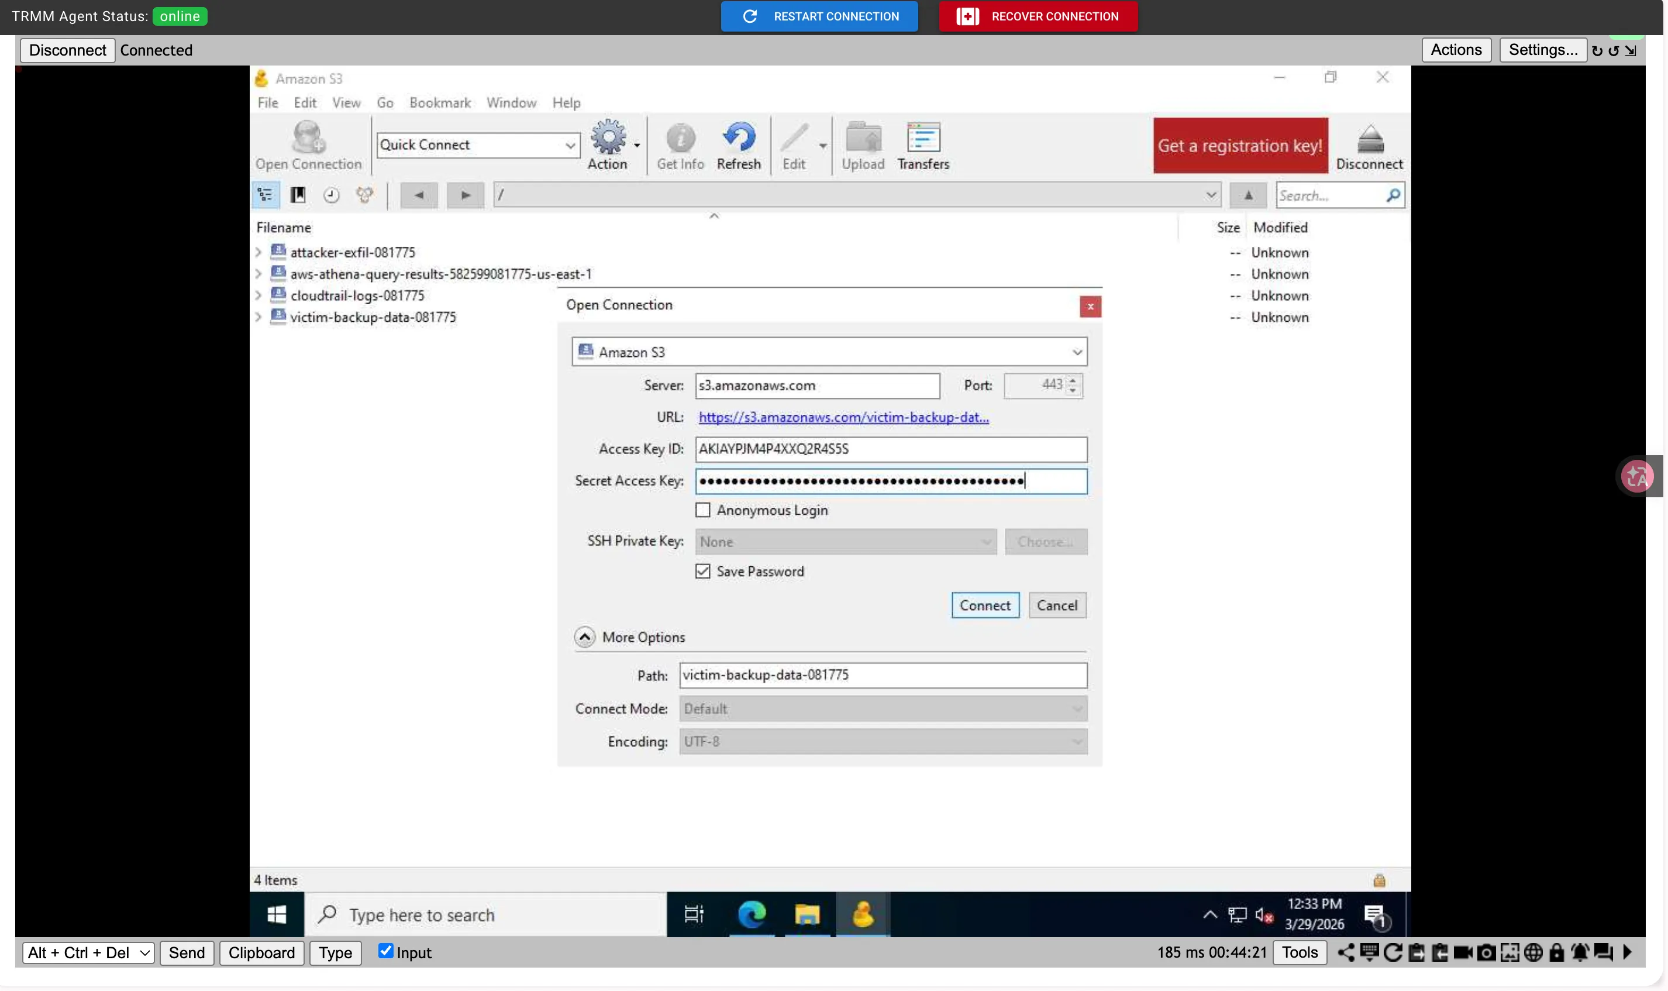Expand the victim-backup-data-081775 bucket
Viewport: 1668px width, 991px height.
tap(259, 317)
